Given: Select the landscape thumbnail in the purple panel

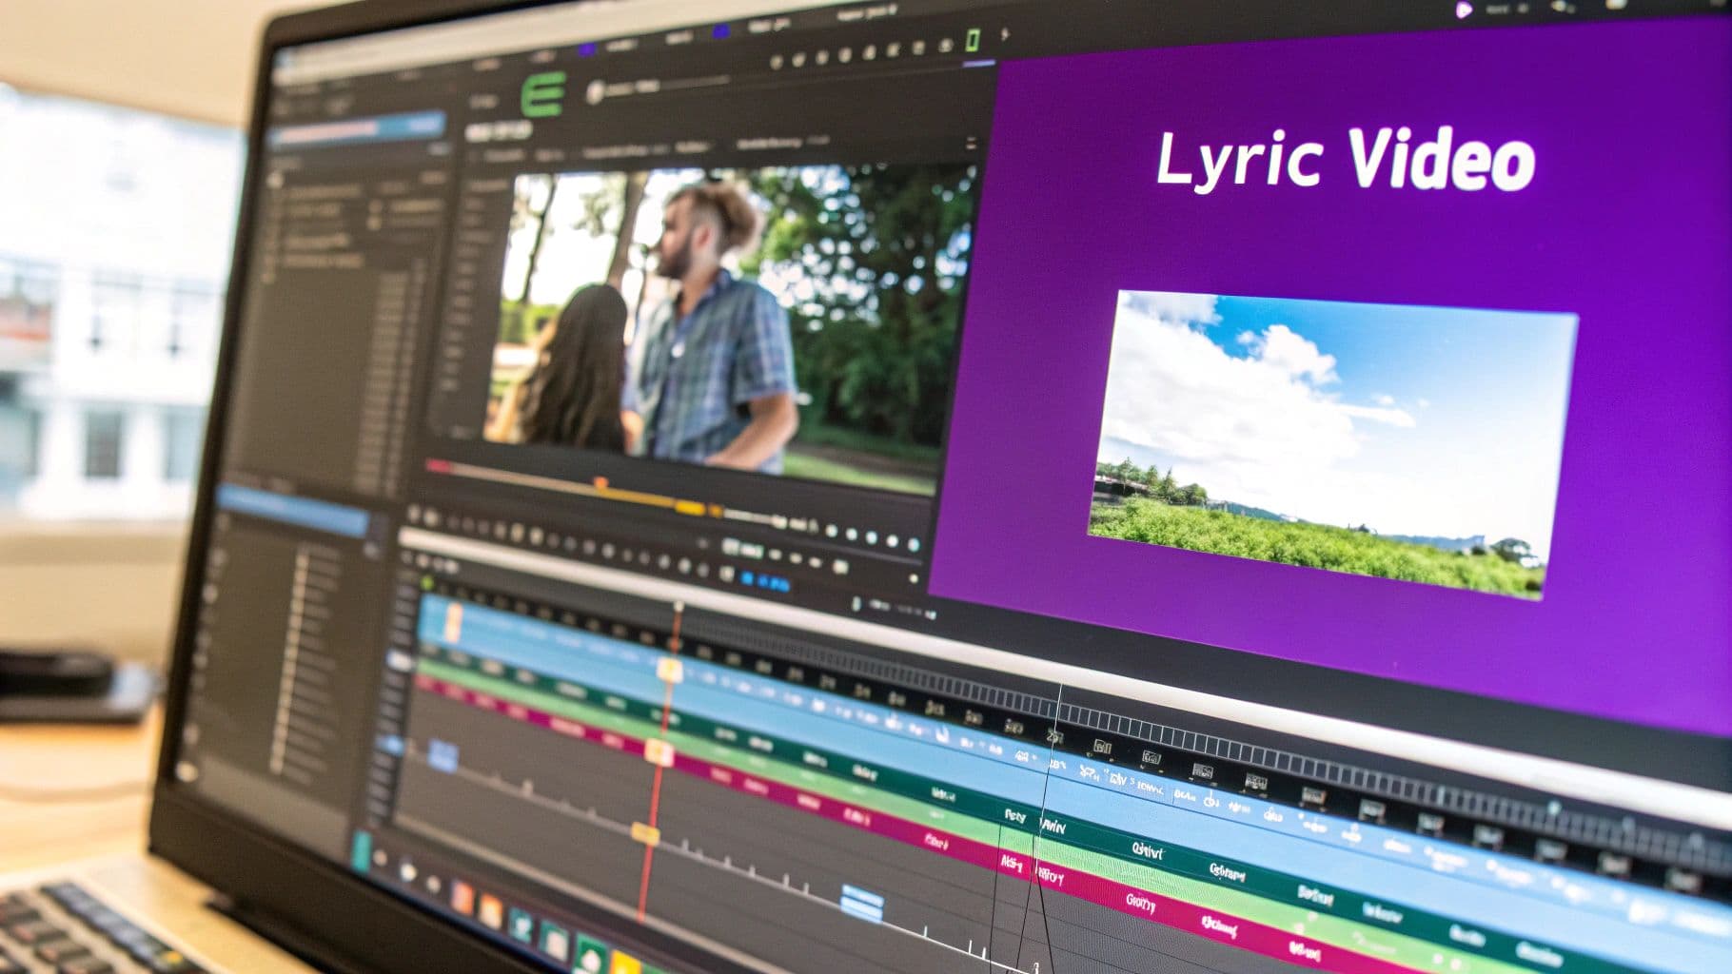Looking at the screenshot, I should tap(1330, 444).
